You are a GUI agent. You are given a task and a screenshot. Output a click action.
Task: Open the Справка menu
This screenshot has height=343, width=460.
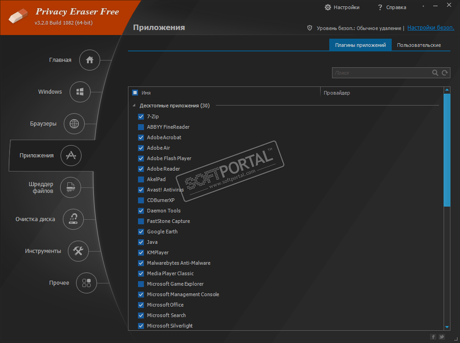(x=396, y=7)
